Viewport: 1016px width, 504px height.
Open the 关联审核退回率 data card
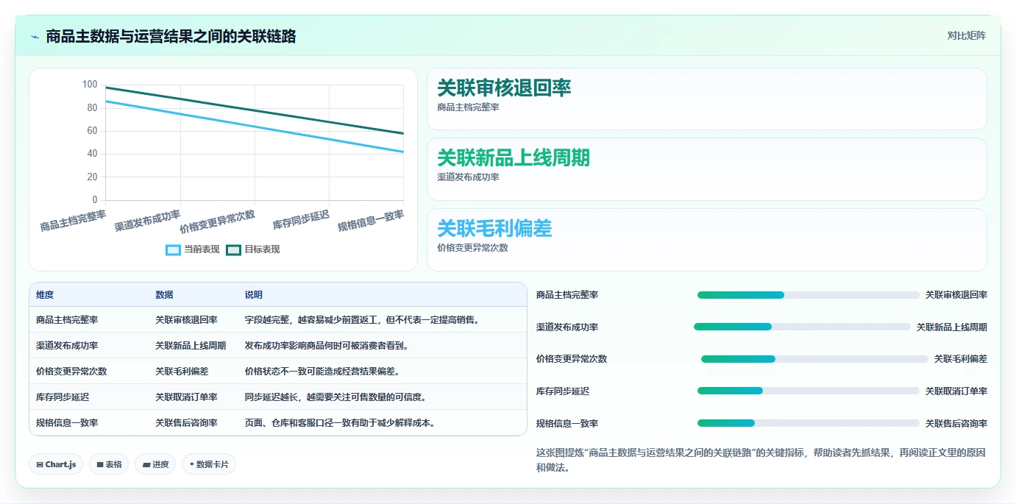706,99
